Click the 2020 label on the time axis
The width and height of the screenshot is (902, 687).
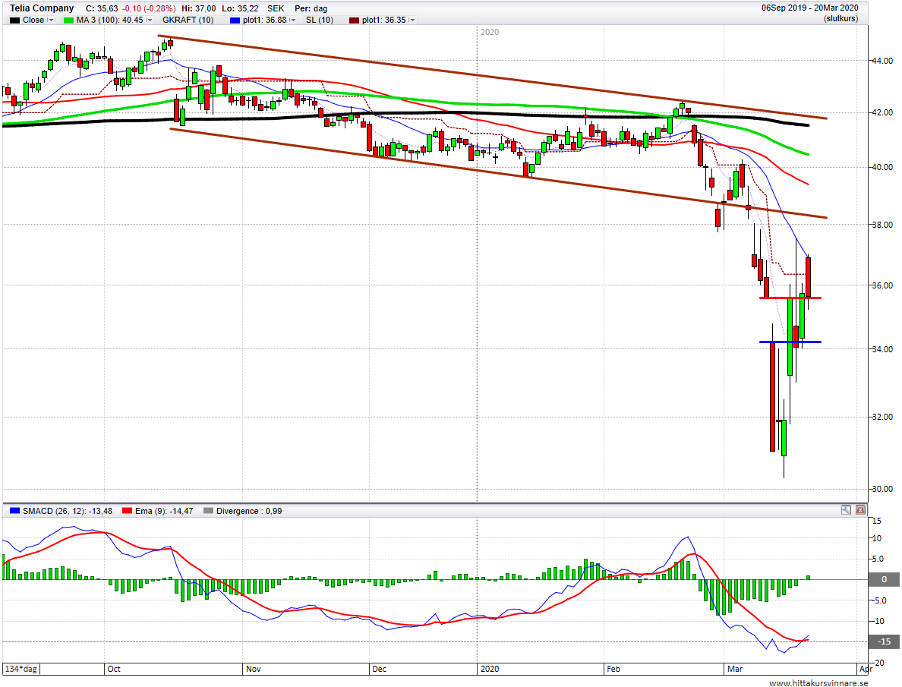(490, 669)
